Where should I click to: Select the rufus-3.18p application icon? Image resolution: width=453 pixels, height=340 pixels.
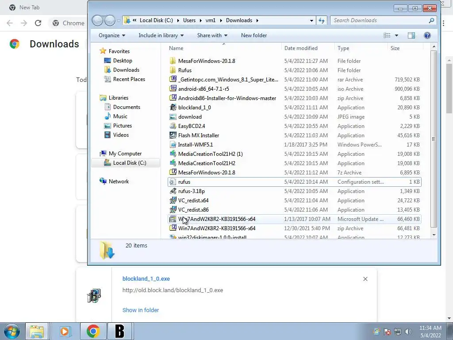pos(173,191)
